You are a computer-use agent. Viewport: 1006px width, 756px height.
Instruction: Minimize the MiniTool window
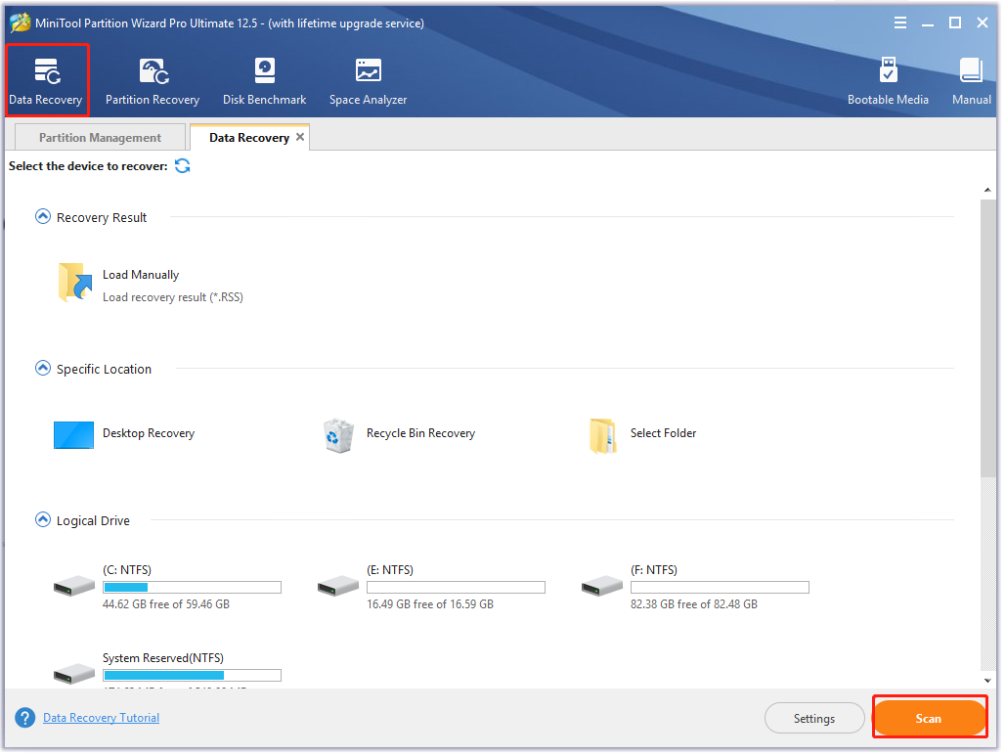click(x=928, y=23)
